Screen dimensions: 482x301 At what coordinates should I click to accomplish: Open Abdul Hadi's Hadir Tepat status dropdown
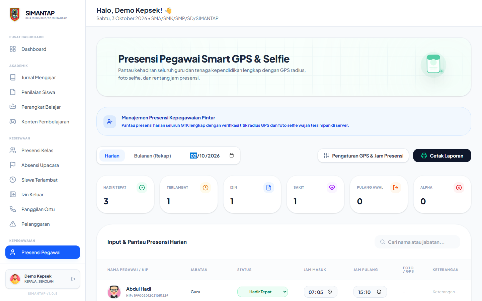262,292
